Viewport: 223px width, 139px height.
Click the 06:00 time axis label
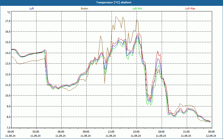(x=61, y=132)
